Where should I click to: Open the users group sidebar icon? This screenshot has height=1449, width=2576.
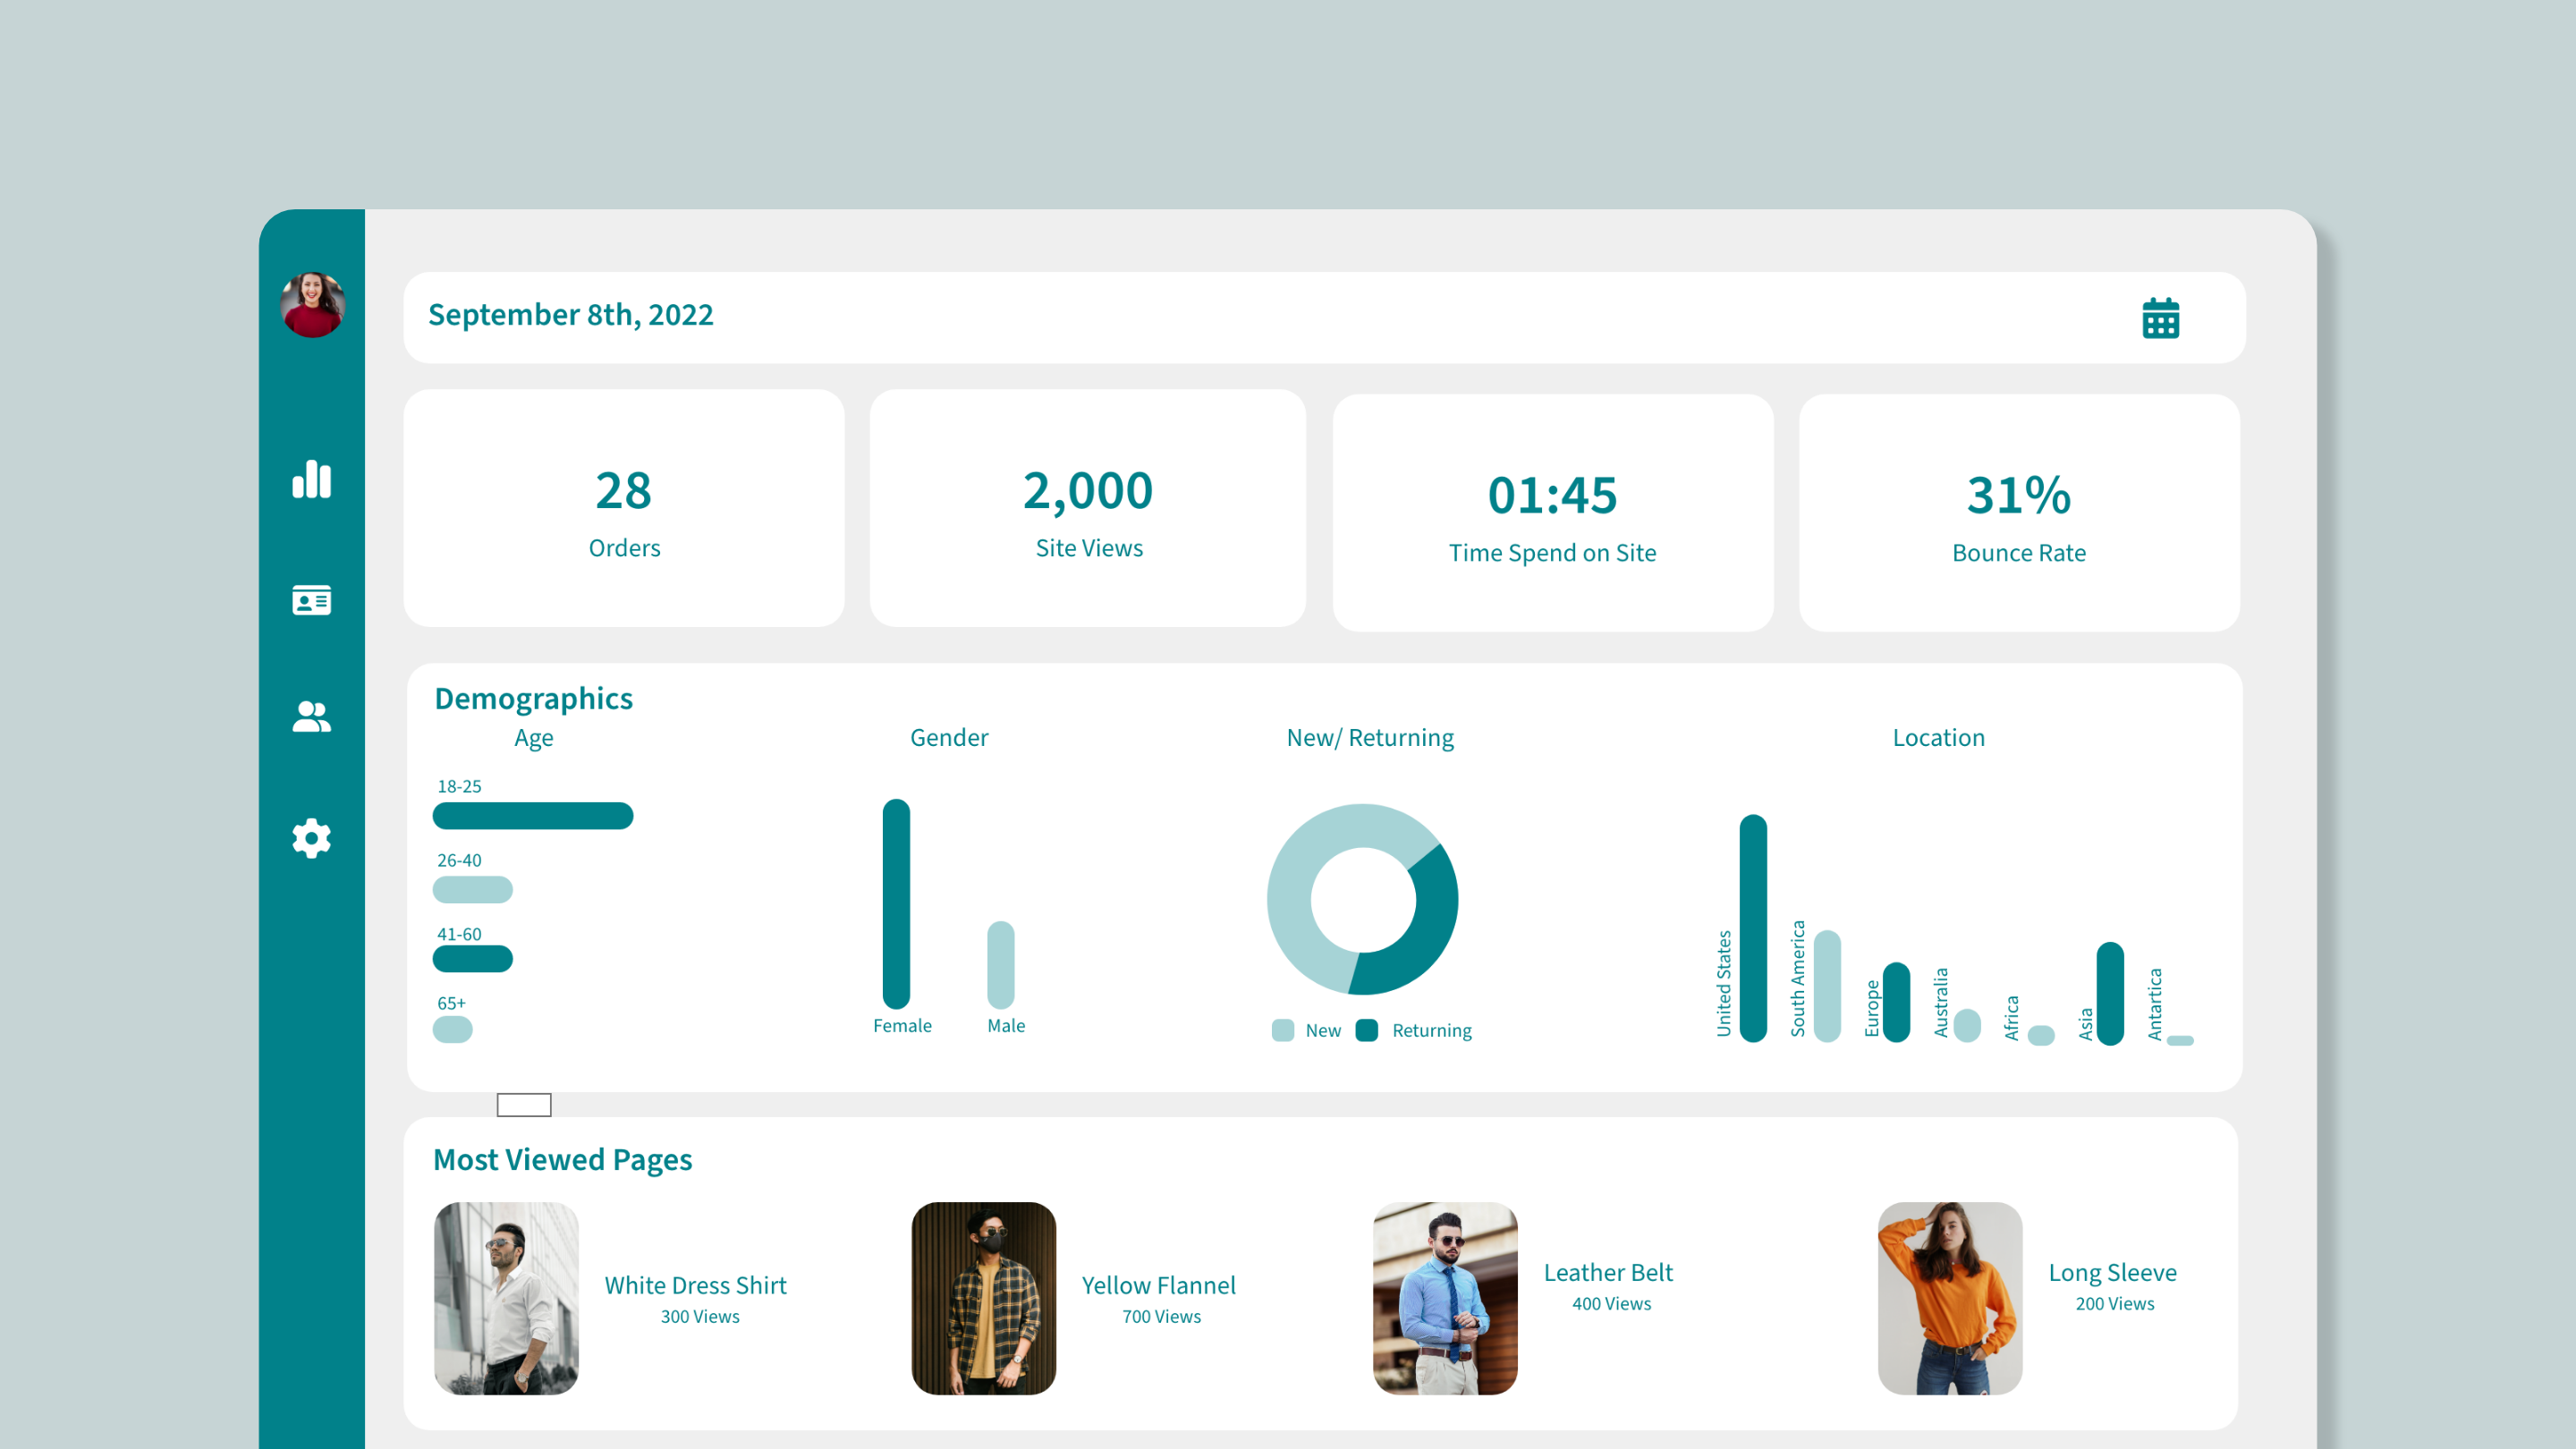pyautogui.click(x=311, y=716)
